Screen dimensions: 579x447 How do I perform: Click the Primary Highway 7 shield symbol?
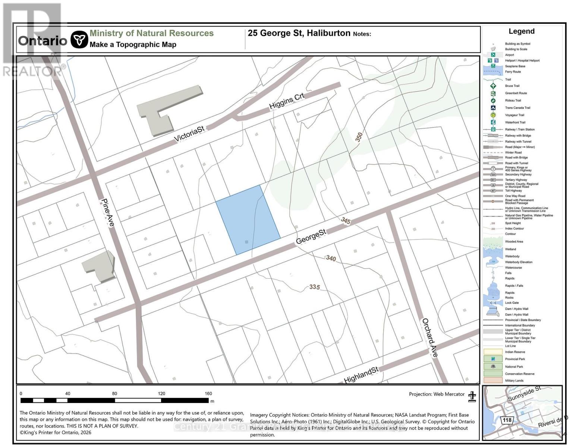point(493,169)
